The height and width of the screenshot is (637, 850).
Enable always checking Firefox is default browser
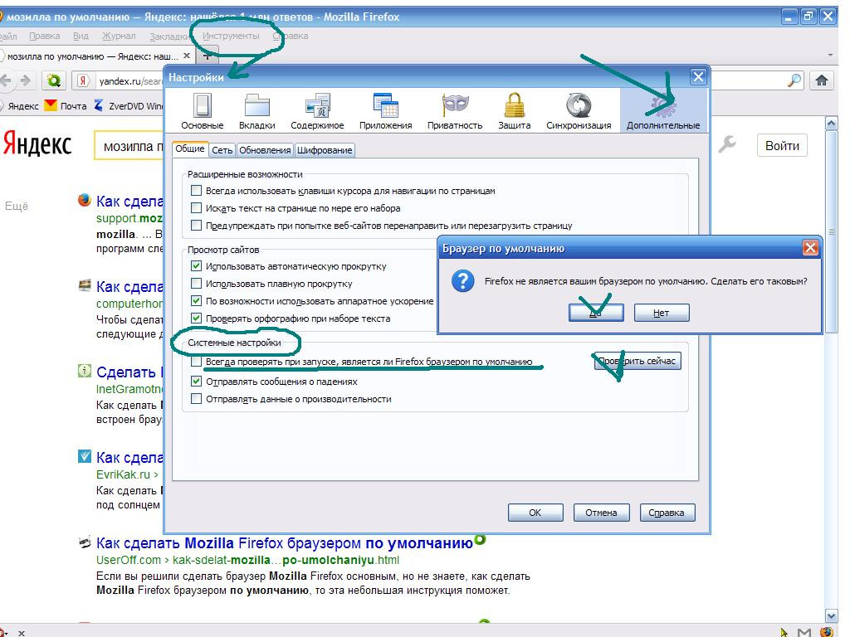pos(197,362)
